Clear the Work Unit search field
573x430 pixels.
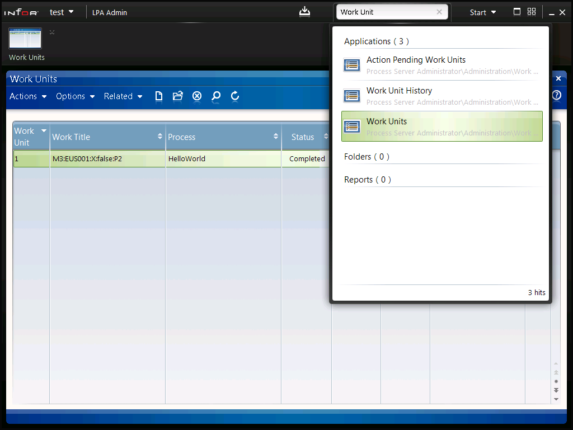439,12
